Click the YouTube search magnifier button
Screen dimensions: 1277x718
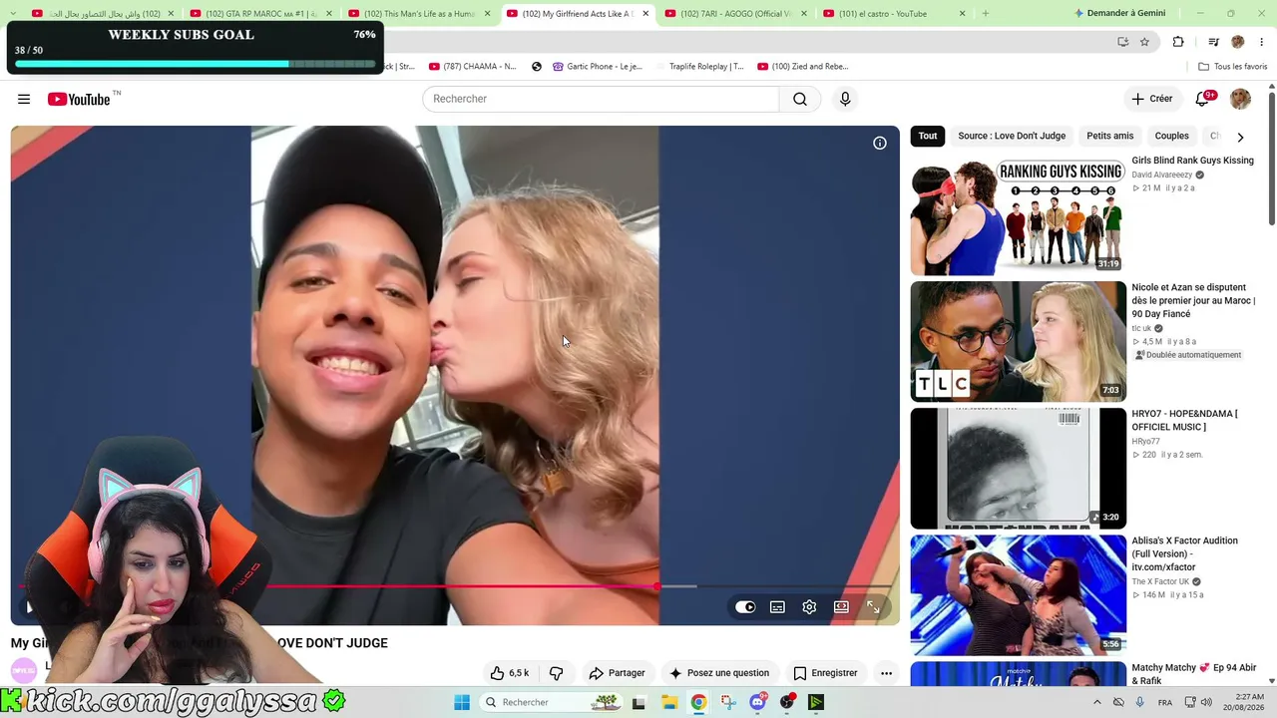click(x=800, y=99)
